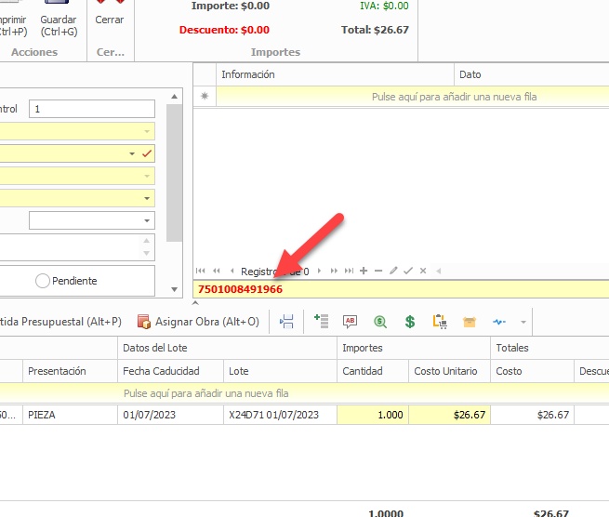This screenshot has width=609, height=517.
Task: Click the green dollar sign icon
Action: pos(410,322)
